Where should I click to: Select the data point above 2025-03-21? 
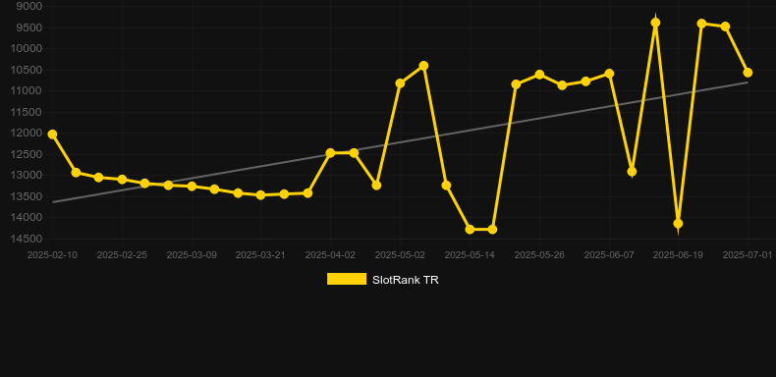pyautogui.click(x=261, y=195)
